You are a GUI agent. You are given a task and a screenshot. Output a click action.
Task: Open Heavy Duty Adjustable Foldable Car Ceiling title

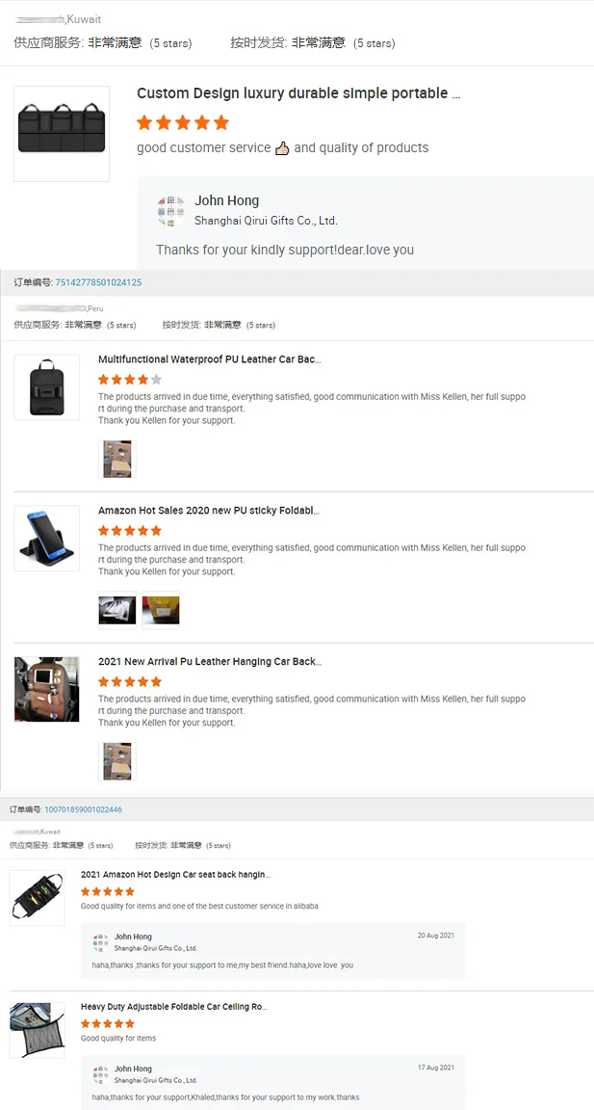pos(173,1007)
